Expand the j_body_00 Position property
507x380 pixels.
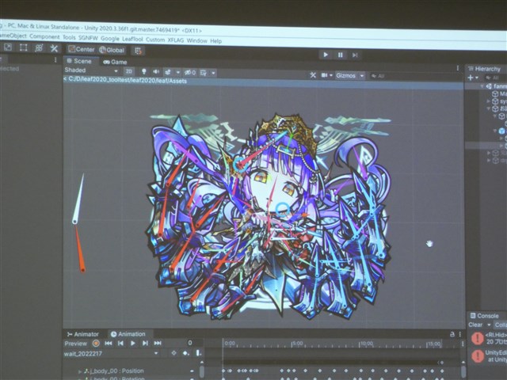tap(79, 370)
